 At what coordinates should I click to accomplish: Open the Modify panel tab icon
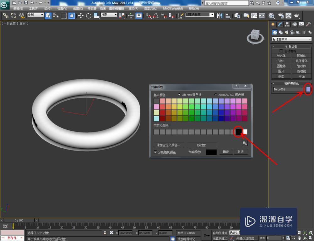(280, 25)
